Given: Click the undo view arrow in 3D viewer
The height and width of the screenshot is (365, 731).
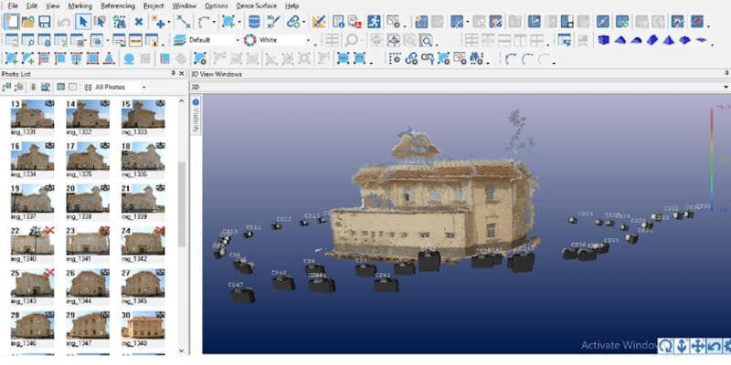Looking at the screenshot, I should pos(714,346).
